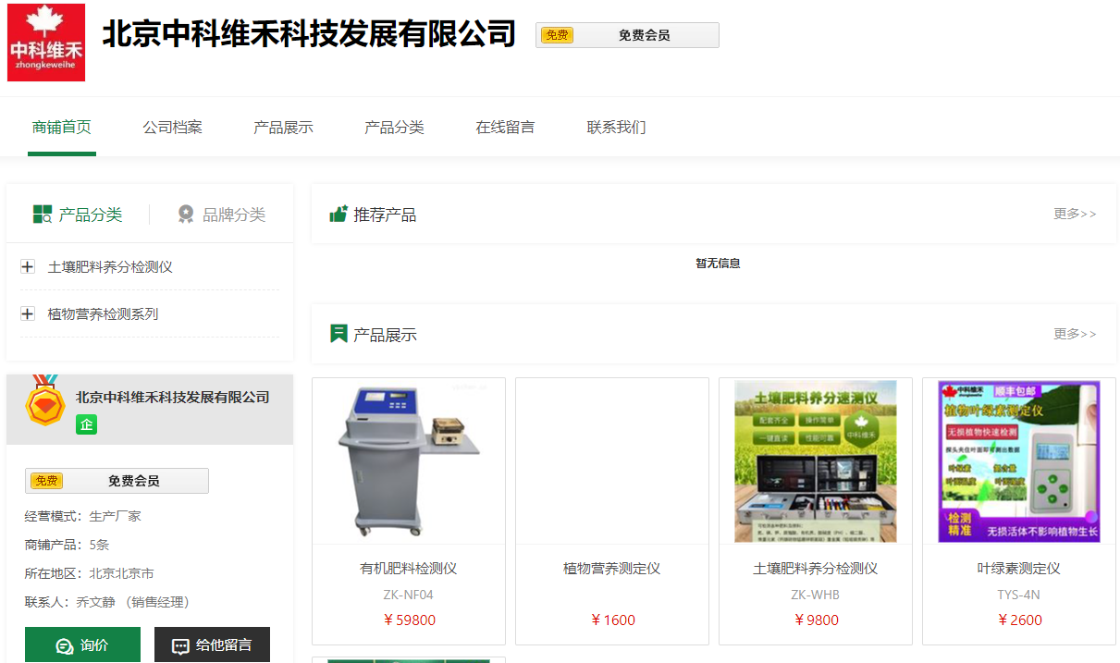This screenshot has width=1120, height=663.
Task: Open the 有机肥料检测仪 product image
Action: click(x=409, y=461)
